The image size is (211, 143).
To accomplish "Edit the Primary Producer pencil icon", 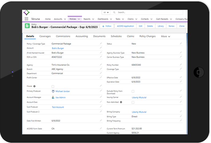I will click(x=101, y=91).
